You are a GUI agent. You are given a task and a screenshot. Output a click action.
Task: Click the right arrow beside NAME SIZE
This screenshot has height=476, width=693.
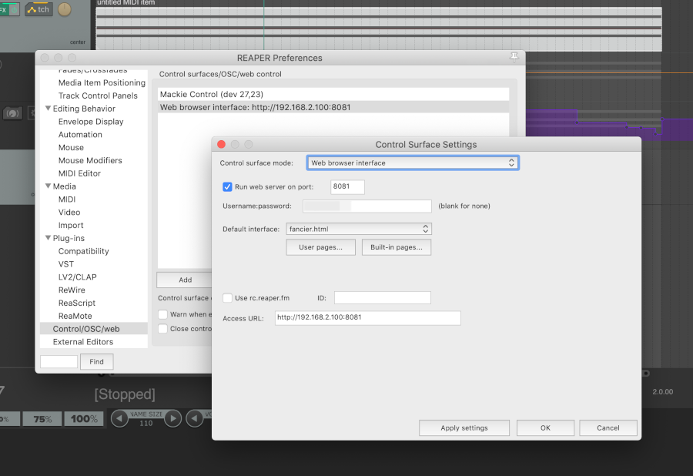pyautogui.click(x=173, y=418)
